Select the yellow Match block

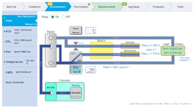point(101,50)
